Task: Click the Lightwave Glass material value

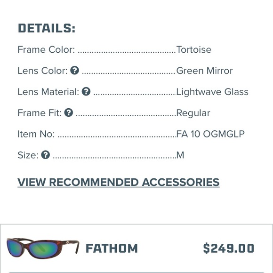Action: [212, 92]
